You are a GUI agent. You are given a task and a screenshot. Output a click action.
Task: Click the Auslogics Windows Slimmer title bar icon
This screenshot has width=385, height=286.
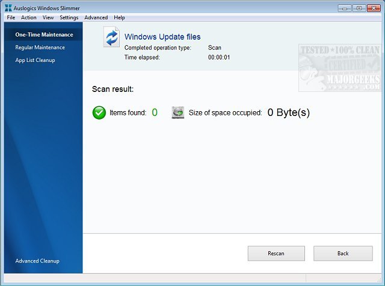pyautogui.click(x=8, y=8)
